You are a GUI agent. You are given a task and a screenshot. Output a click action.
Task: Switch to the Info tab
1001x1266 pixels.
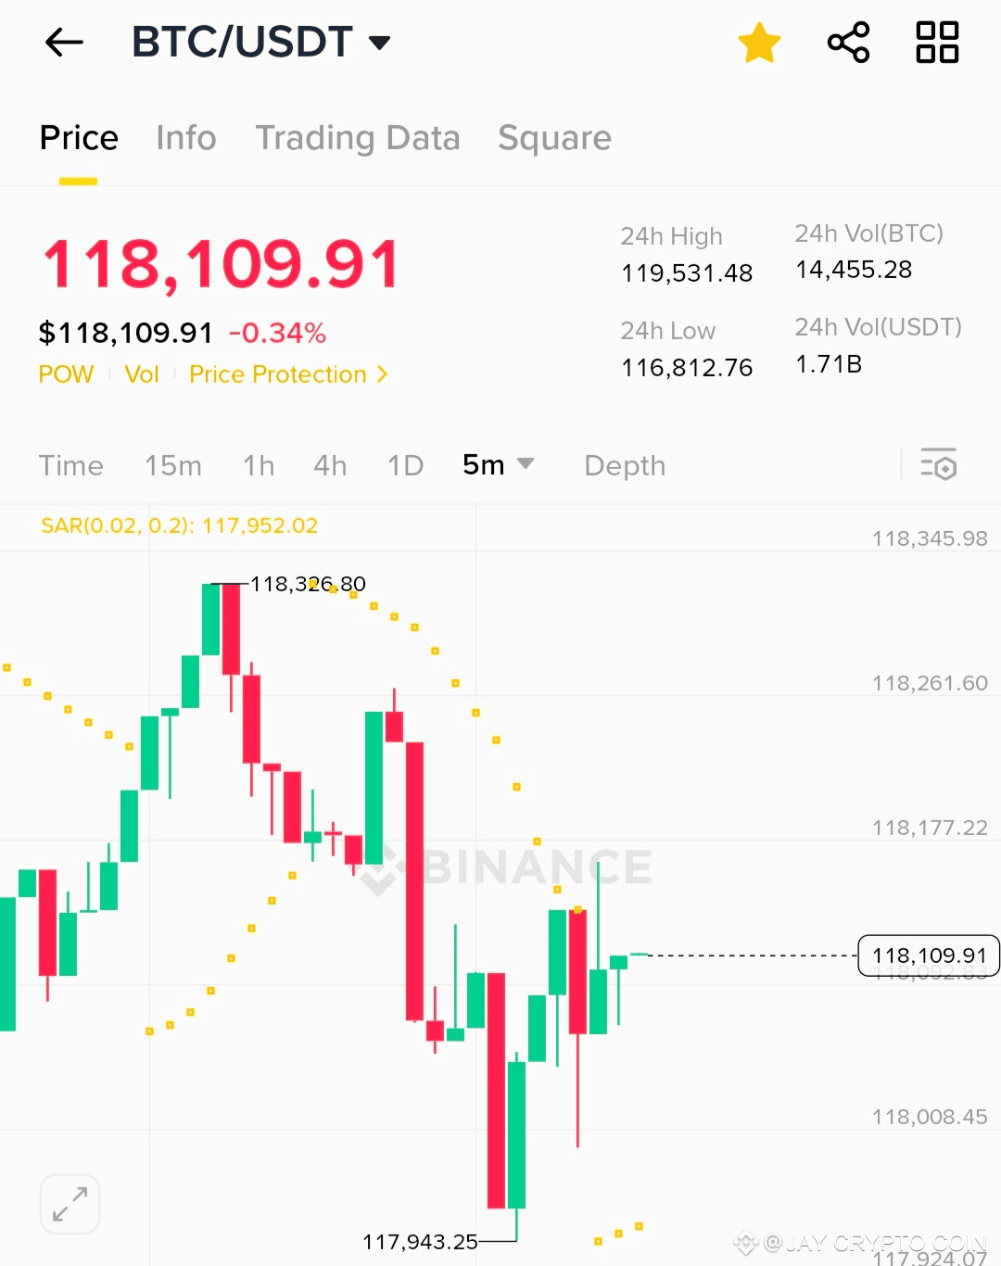pos(186,138)
